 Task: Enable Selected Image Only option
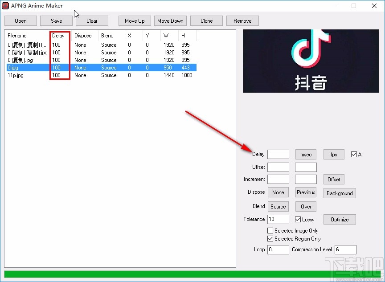(270, 230)
